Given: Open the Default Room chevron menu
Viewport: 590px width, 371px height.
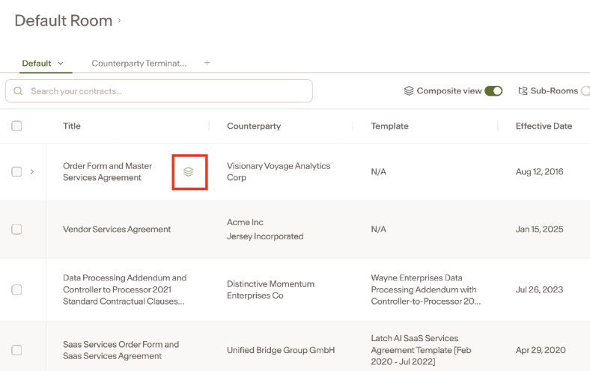Looking at the screenshot, I should tap(119, 20).
